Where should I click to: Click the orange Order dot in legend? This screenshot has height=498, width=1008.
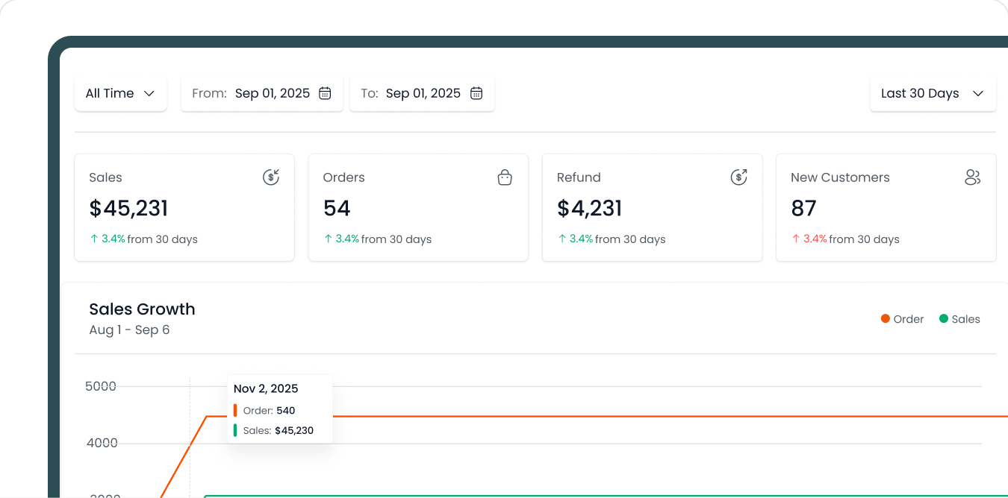click(886, 319)
